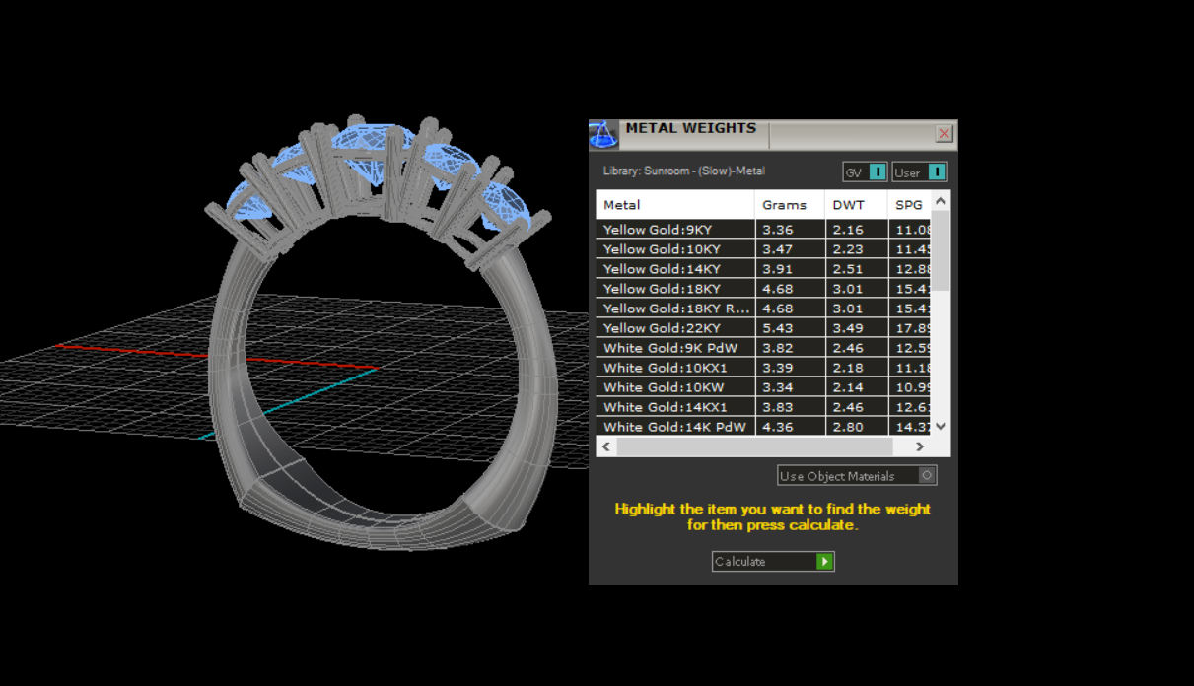
Task: Click the DWT column header
Action: [855, 205]
